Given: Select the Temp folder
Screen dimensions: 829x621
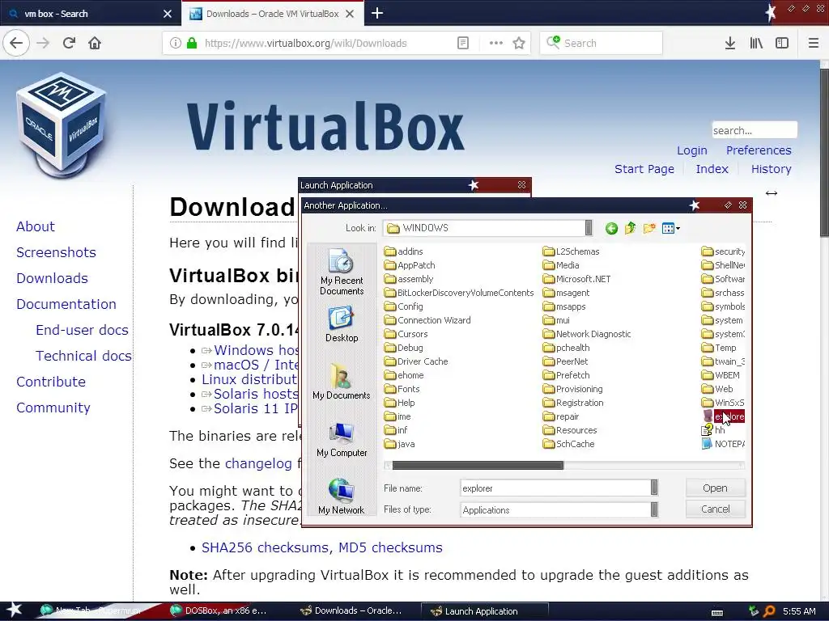Looking at the screenshot, I should pyautogui.click(x=719, y=348).
